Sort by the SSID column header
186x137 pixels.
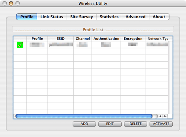tap(61, 39)
